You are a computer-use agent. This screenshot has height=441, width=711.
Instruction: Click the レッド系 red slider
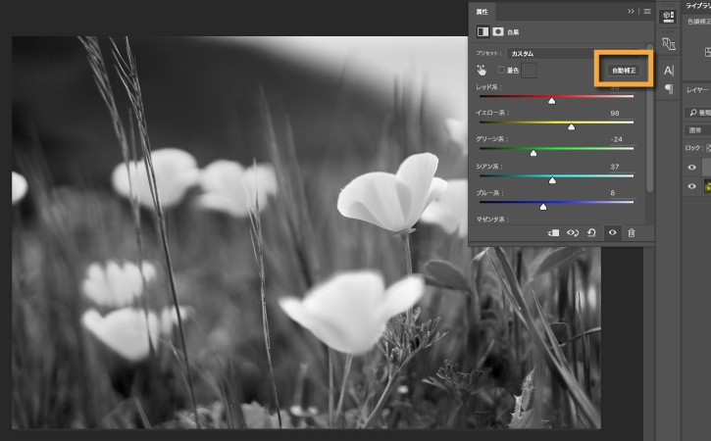click(556, 97)
